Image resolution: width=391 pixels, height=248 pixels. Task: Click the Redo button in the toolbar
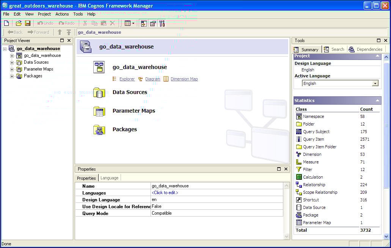pos(67,23)
